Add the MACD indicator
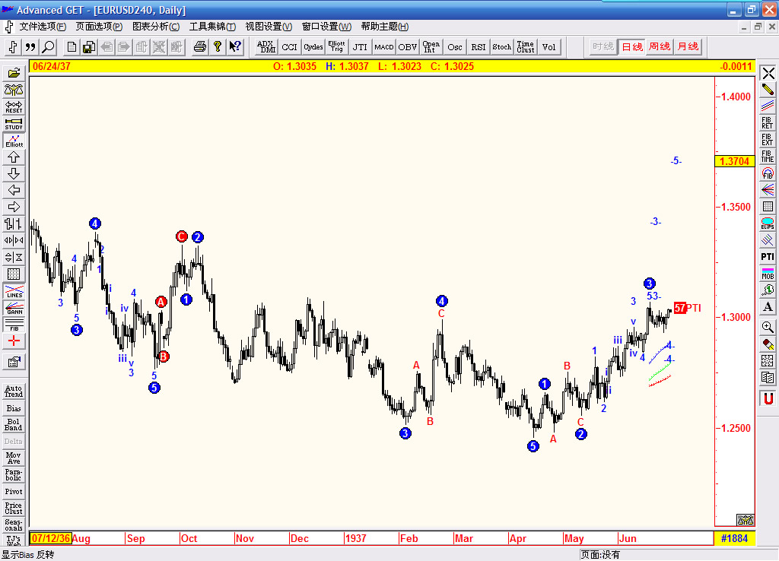The width and height of the screenshot is (779, 561). tap(383, 47)
